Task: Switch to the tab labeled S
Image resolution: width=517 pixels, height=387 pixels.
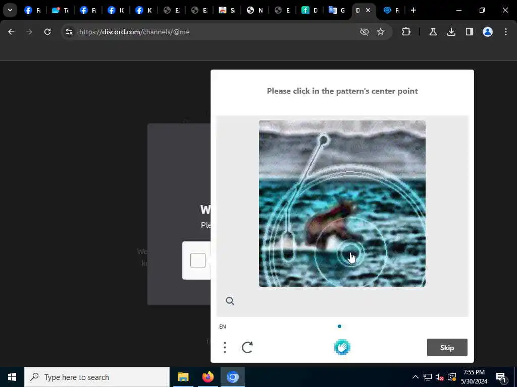Action: (x=227, y=10)
